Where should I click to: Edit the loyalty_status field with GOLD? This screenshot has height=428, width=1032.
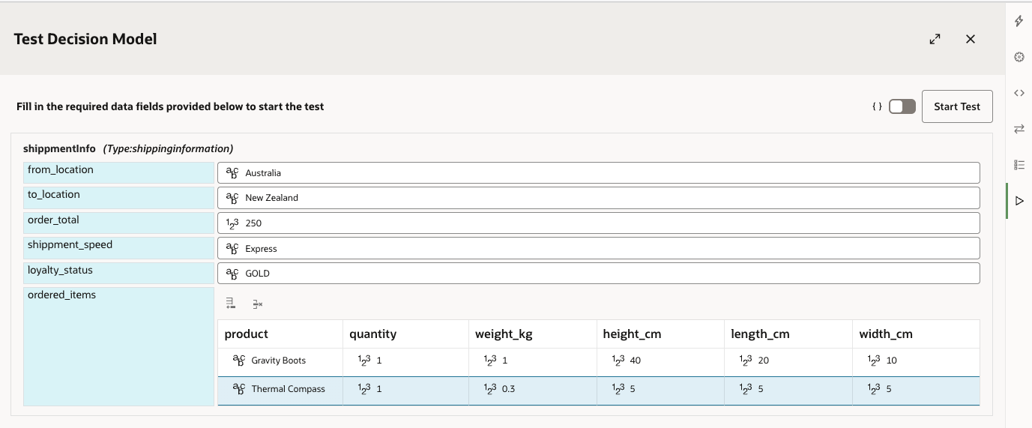click(599, 274)
